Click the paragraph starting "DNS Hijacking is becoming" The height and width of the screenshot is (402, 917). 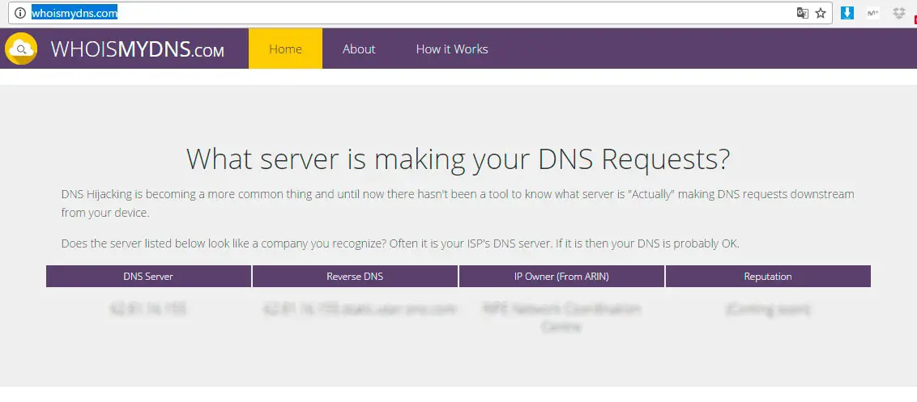tap(458, 203)
